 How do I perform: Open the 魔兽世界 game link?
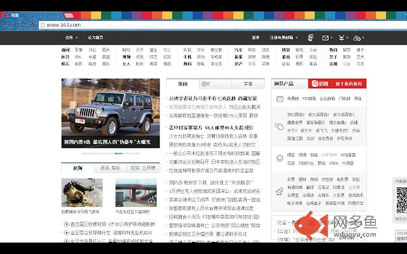coord(295,123)
